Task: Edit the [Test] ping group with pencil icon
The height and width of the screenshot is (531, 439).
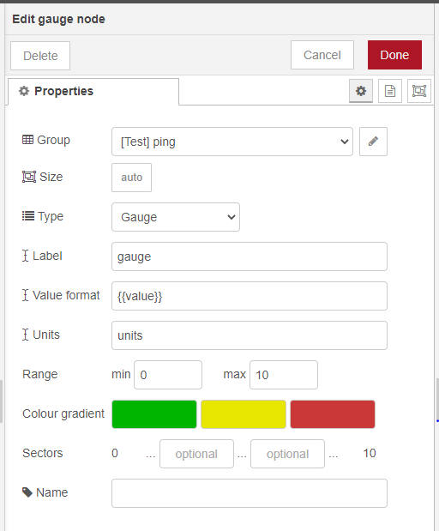Action: pos(373,142)
